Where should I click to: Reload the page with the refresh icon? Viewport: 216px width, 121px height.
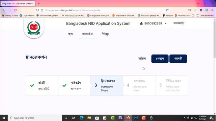[x=15, y=10]
